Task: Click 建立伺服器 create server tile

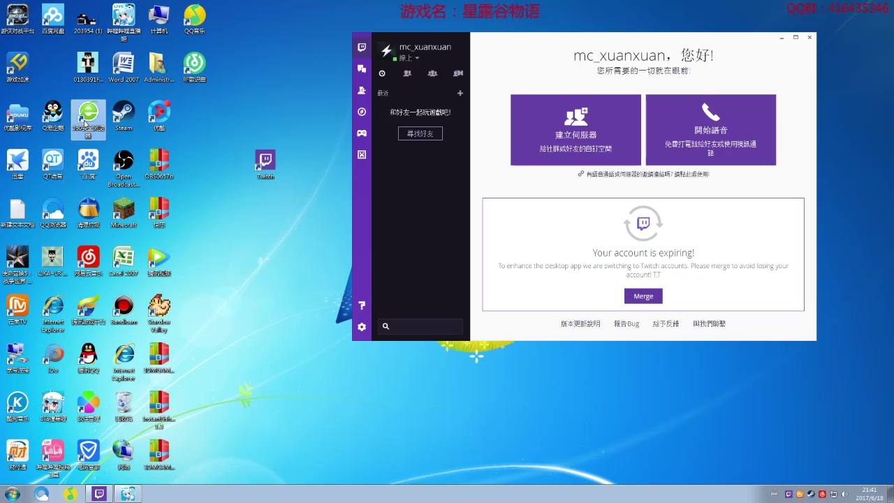Action: coord(576,130)
